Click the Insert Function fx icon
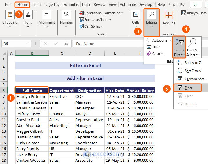Screen dimensions: 208x164 coord(66,44)
